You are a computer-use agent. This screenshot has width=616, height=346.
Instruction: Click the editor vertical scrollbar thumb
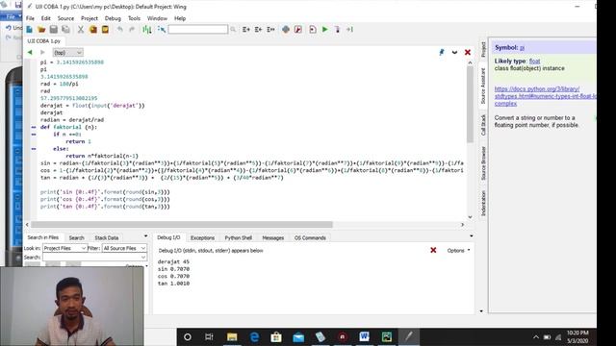pos(470,104)
